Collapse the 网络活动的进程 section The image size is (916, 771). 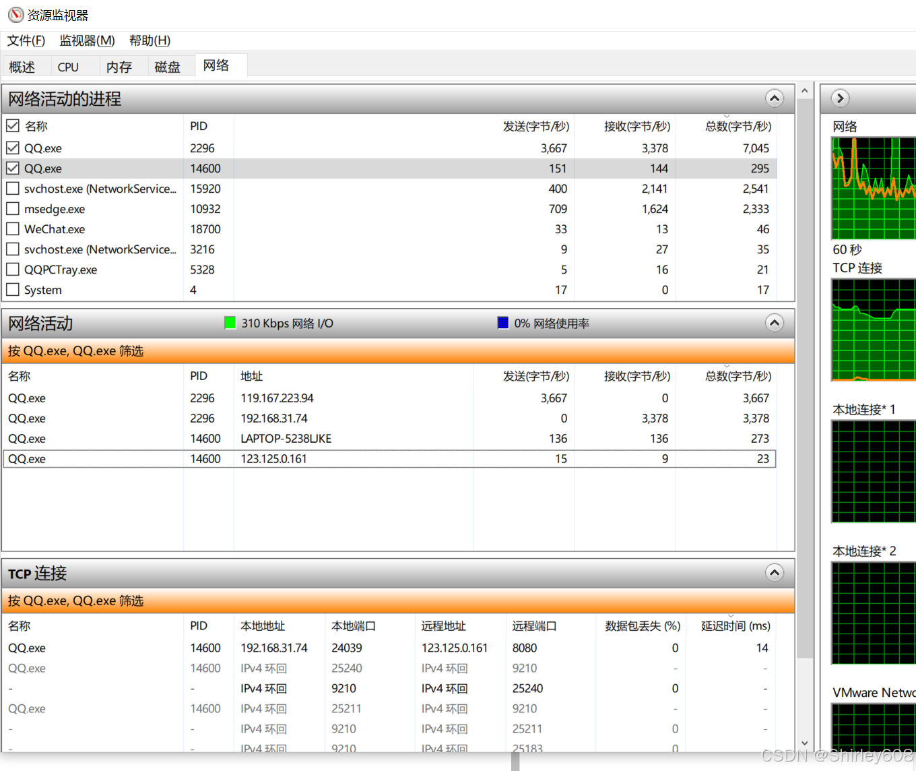pos(775,98)
